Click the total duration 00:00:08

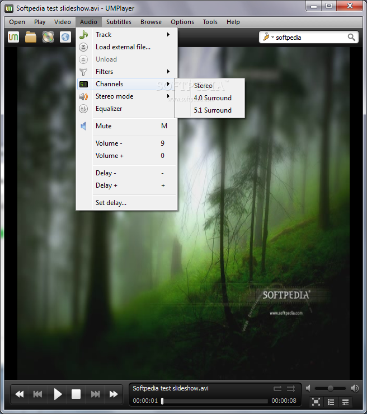284,401
